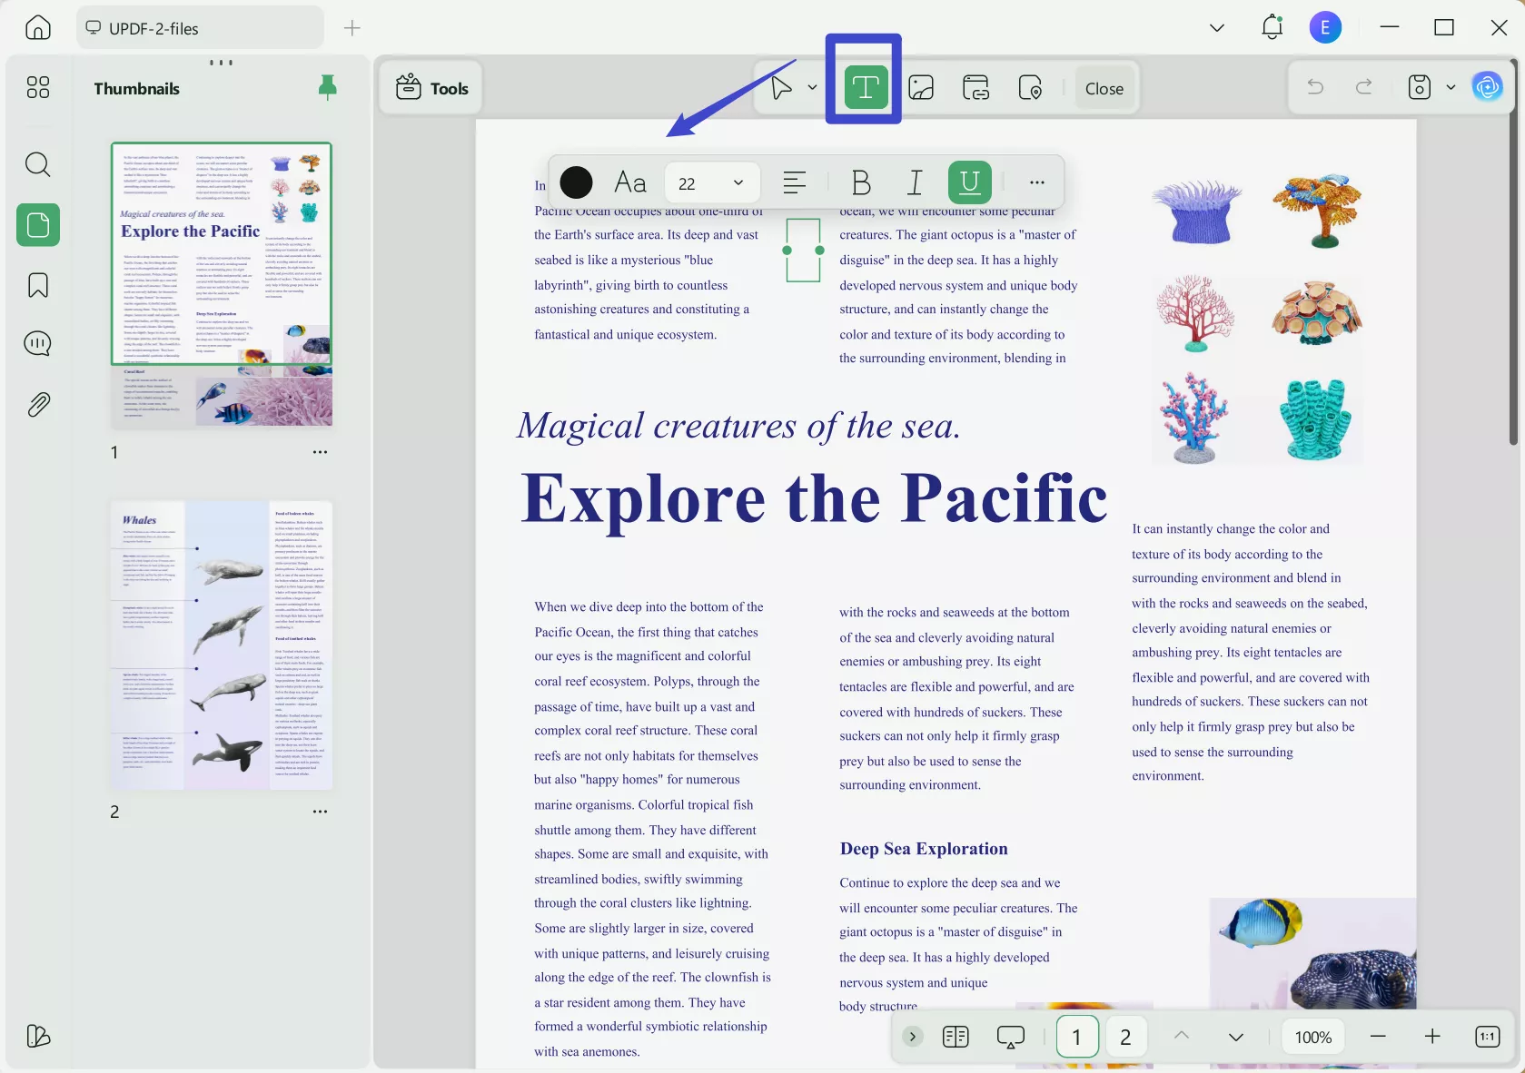Select the page 2 thumbnail

click(x=221, y=645)
